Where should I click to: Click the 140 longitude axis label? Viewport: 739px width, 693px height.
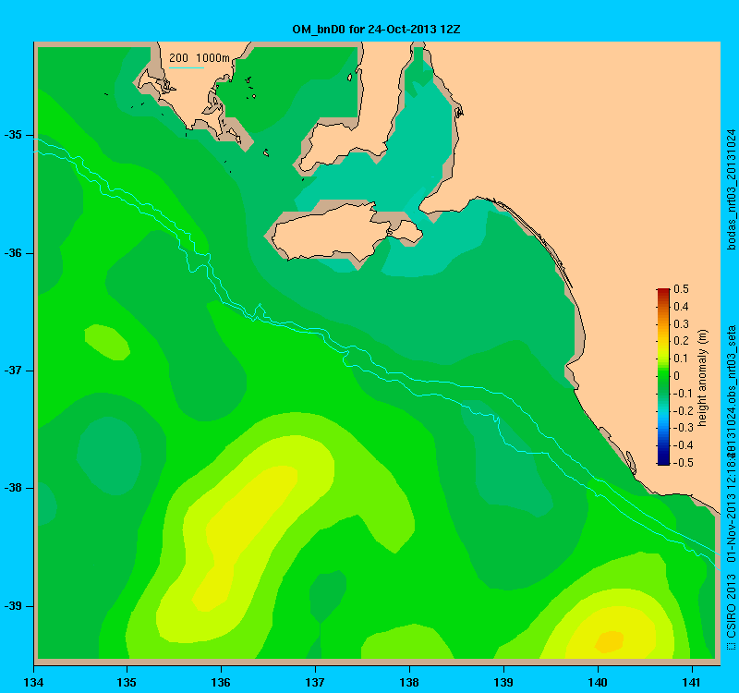598,682
